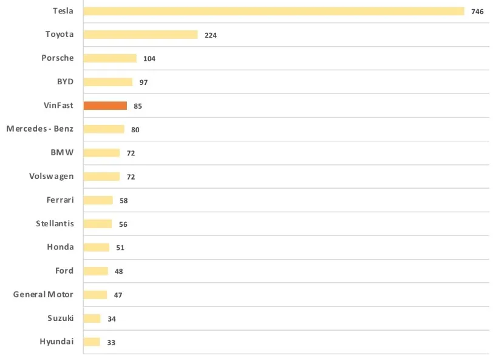The width and height of the screenshot is (493, 361).
Task: Click the Ferrari bar
Action: pos(98,200)
